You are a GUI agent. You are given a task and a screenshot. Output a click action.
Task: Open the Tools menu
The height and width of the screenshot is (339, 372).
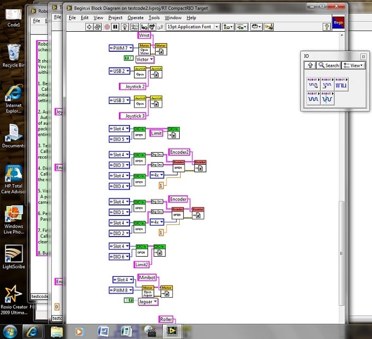(x=154, y=18)
